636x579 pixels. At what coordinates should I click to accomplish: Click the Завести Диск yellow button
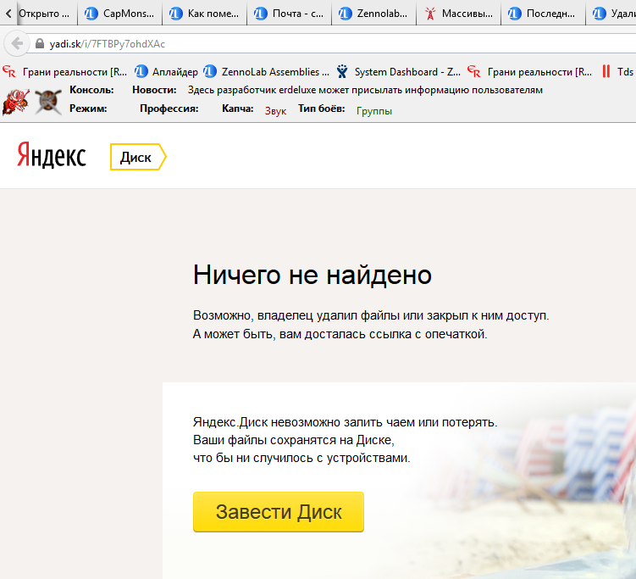[x=279, y=511]
